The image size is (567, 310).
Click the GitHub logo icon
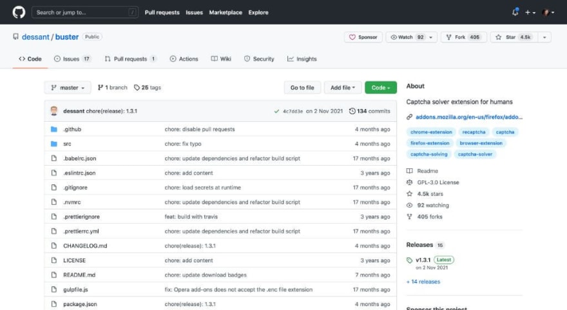(19, 12)
